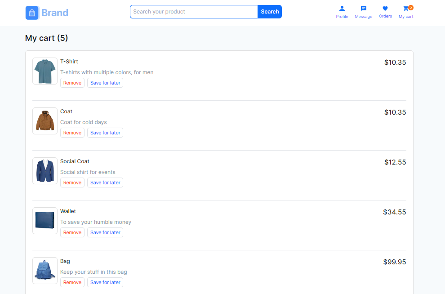Image resolution: width=445 pixels, height=294 pixels.
Task: Save the Wallet for later
Action: (105, 232)
